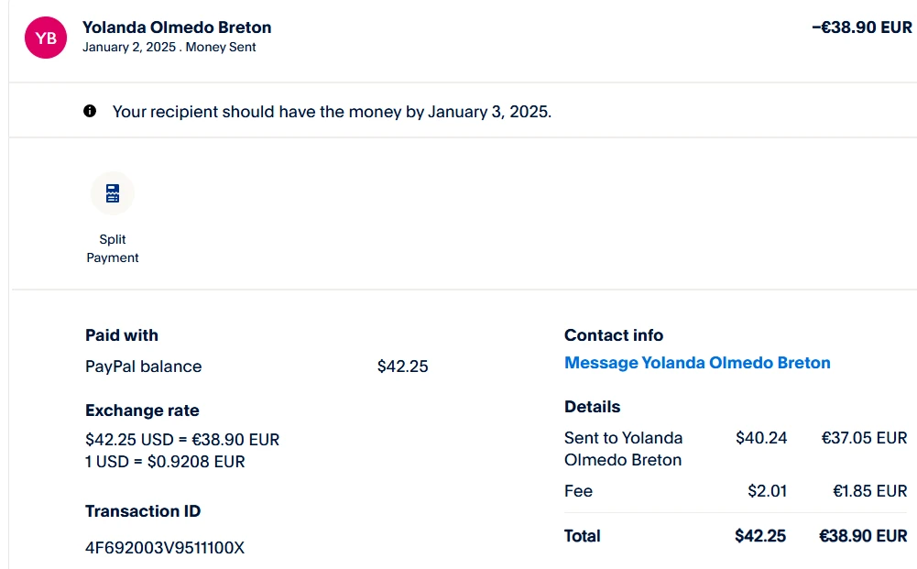Click the −€38.90 EUR header amount
Screen dimensions: 917x569
[861, 27]
